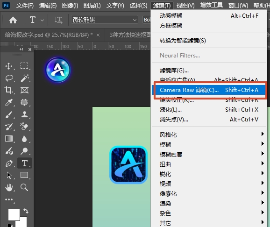Close the 给海报改字.psd document tab
Image resolution: width=270 pixels, height=227 pixels.
tap(98, 35)
